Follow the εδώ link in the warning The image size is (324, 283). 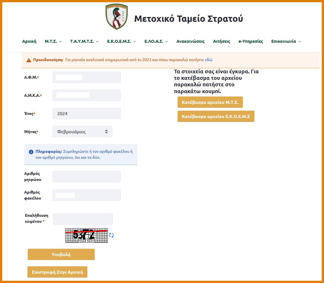point(208,60)
